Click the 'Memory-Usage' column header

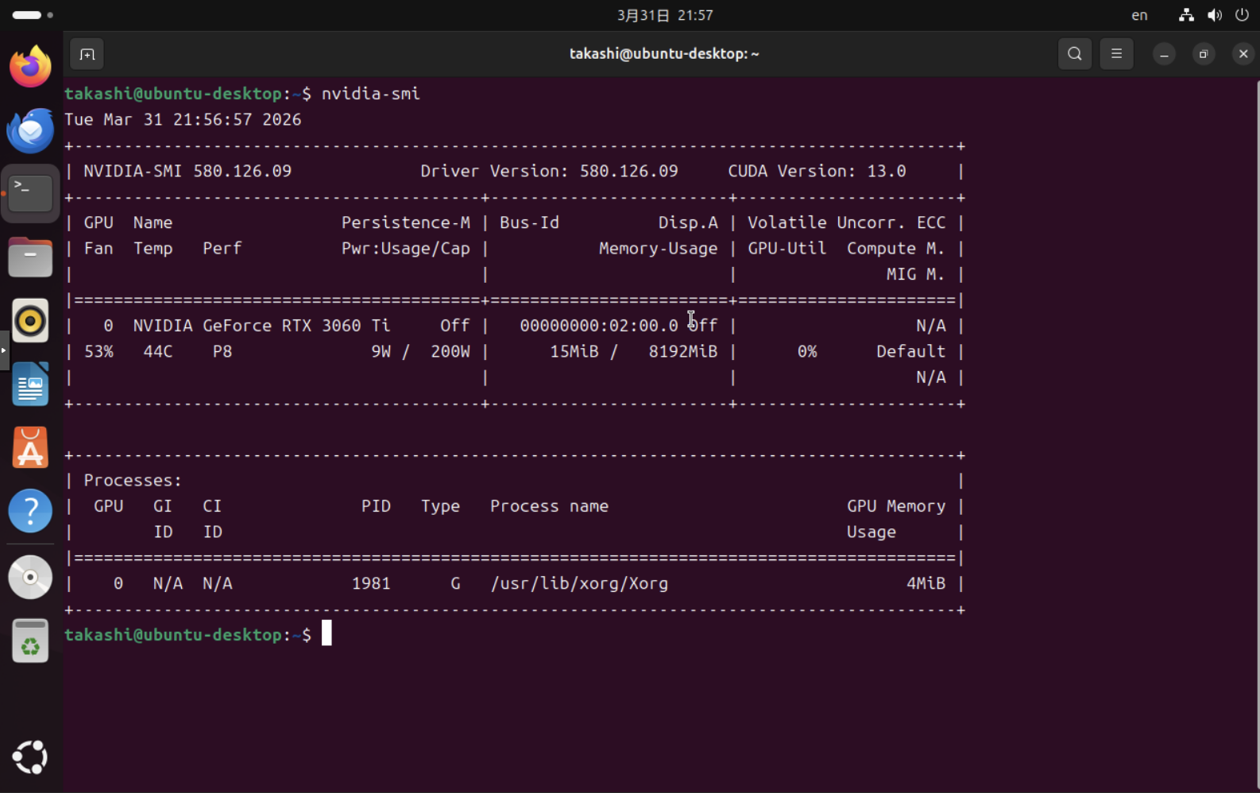pos(658,249)
